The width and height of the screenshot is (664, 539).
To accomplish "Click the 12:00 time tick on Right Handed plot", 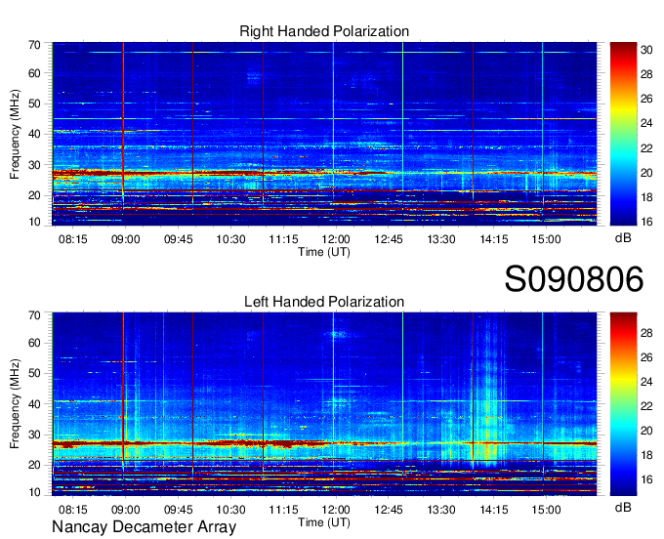I will tap(336, 239).
